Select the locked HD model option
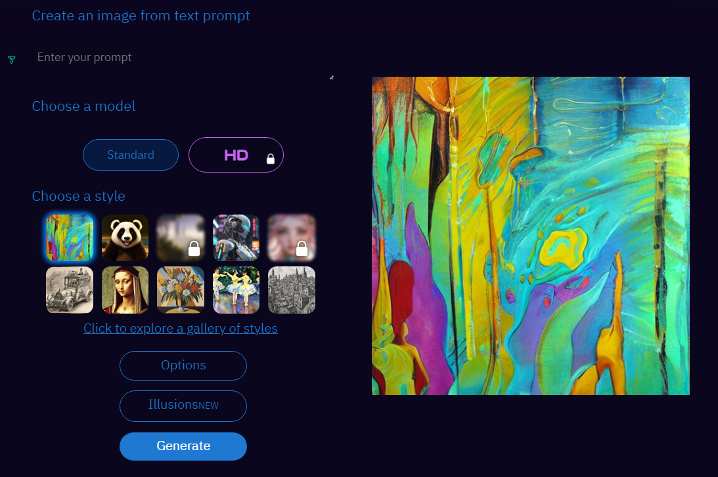The width and height of the screenshot is (718, 477). (x=236, y=155)
